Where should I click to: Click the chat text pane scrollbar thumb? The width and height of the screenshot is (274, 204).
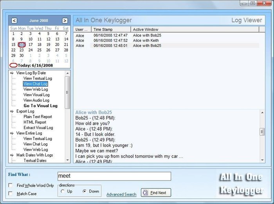(262, 132)
